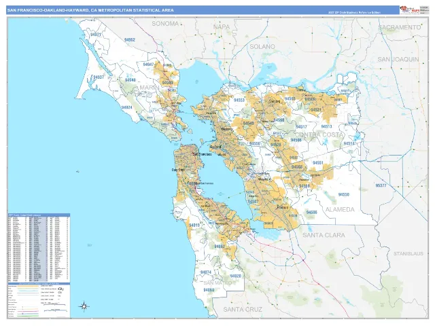The image size is (435, 326).
Task: Select ZIP code 94946 label
Action: point(130,80)
